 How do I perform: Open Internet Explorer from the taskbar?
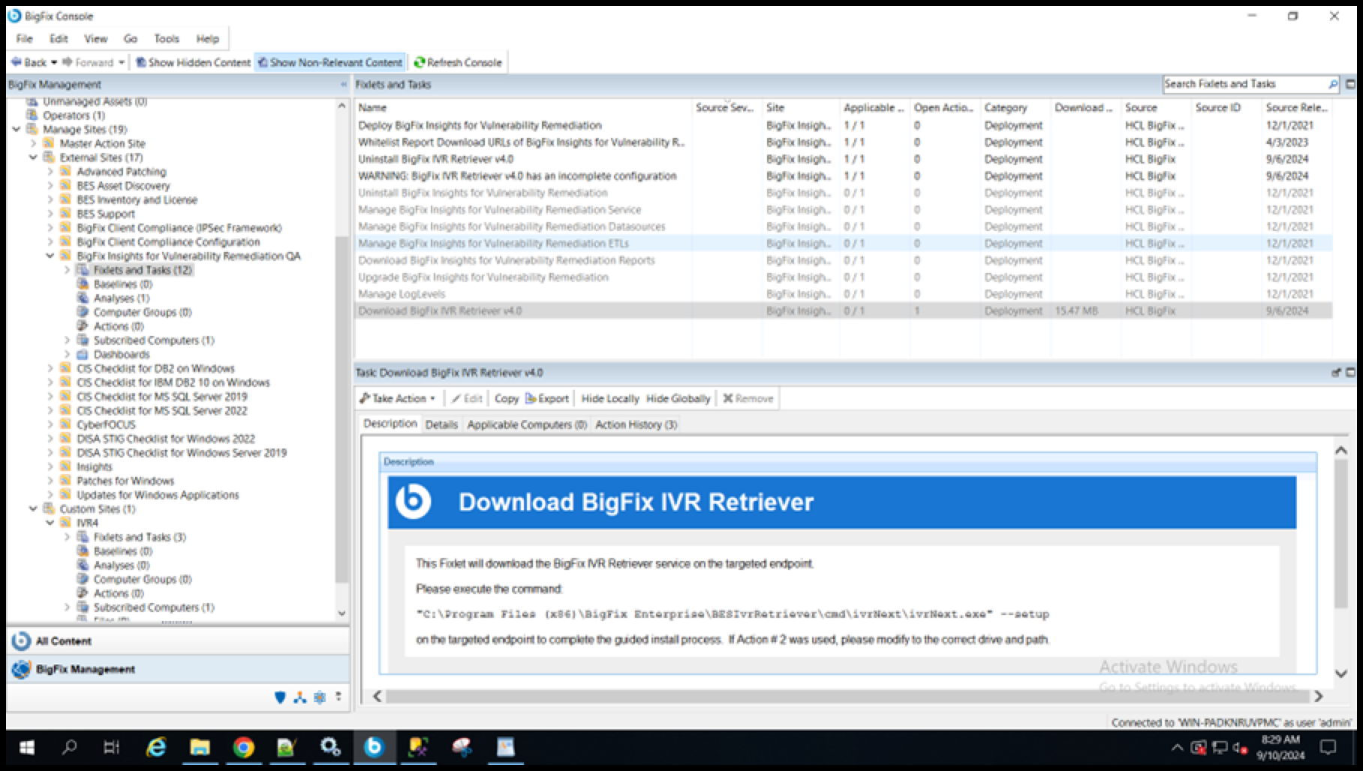[x=156, y=747]
